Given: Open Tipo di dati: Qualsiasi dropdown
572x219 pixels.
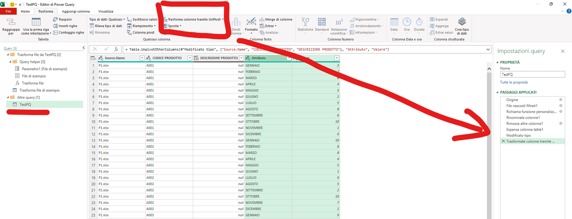Looking at the screenshot, I should click(x=106, y=20).
